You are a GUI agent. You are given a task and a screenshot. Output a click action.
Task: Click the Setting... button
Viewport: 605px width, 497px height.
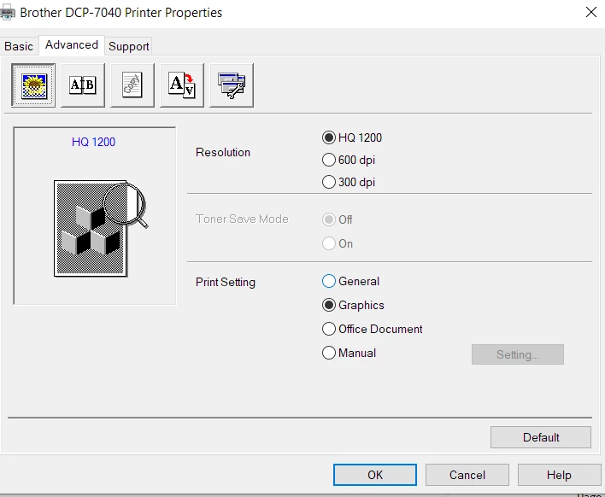click(x=518, y=354)
